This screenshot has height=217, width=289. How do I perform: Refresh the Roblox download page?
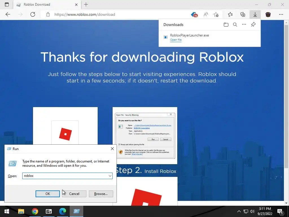[x=33, y=14]
